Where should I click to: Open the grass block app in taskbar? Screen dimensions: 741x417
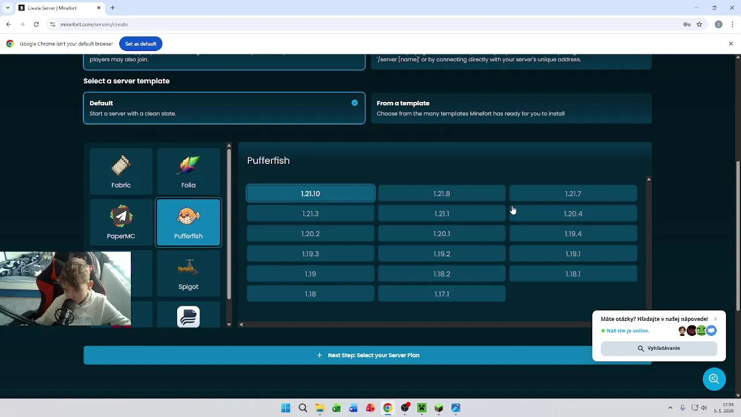439,408
